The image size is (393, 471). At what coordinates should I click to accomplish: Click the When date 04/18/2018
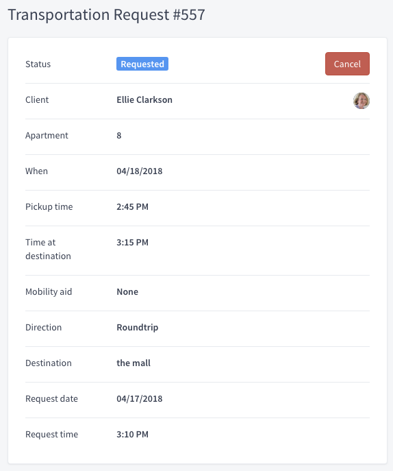[x=140, y=171]
